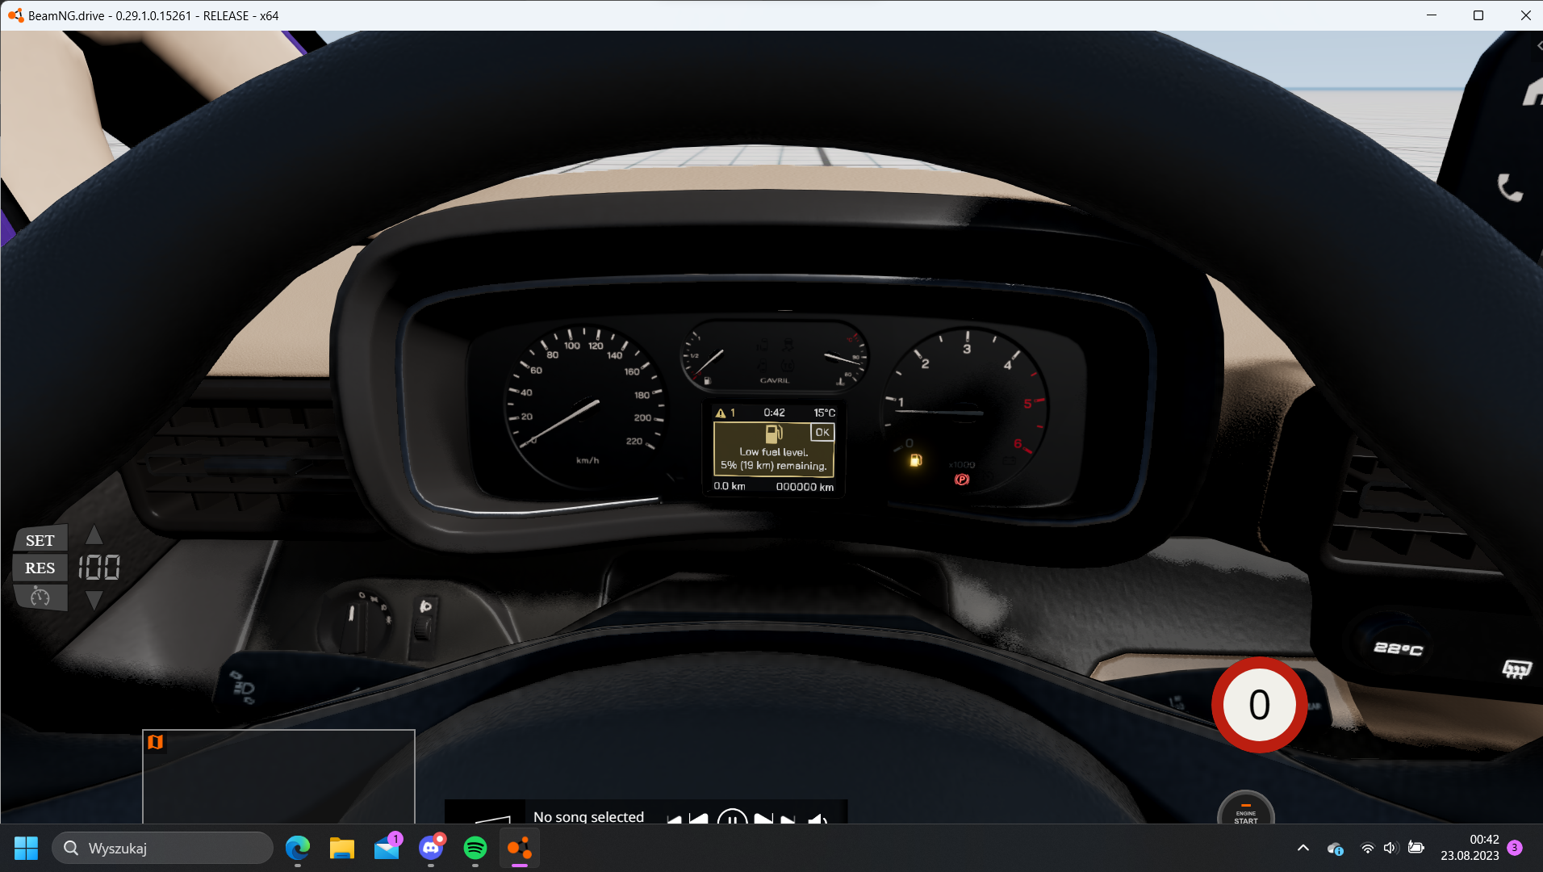Image resolution: width=1543 pixels, height=872 pixels.
Task: Click the red parking brake indicator
Action: pos(962,480)
